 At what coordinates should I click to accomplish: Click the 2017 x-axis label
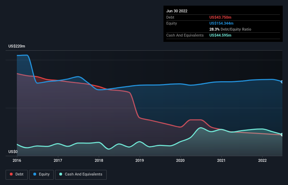(58, 160)
